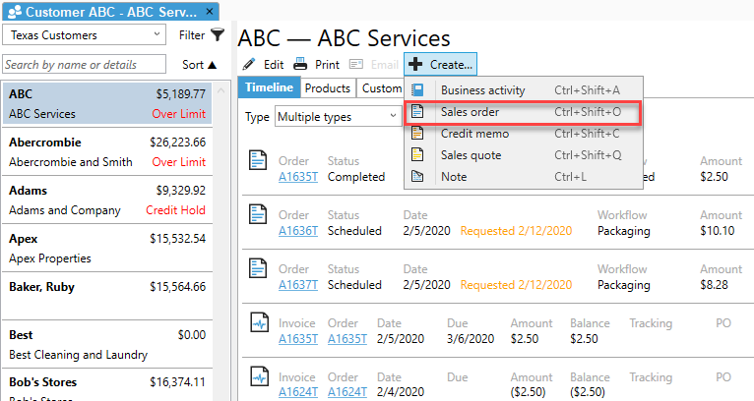The height and width of the screenshot is (401, 754).
Task: Choose Sales order from Create menu
Action: point(524,112)
